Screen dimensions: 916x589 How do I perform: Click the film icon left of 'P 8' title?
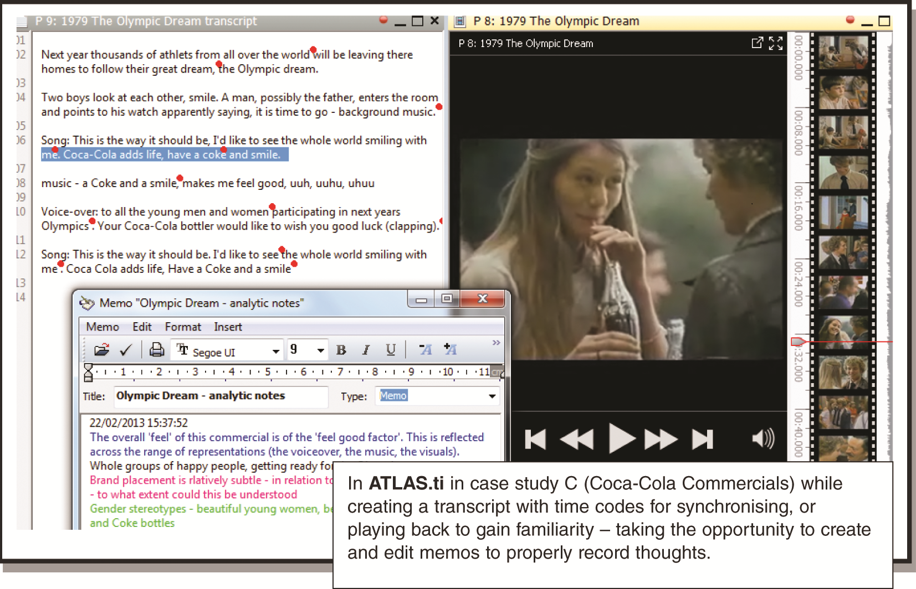coord(459,22)
